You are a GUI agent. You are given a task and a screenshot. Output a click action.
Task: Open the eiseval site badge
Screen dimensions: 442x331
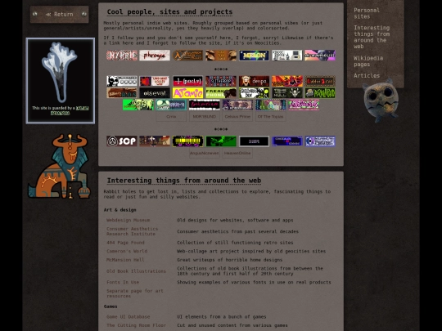155,93
